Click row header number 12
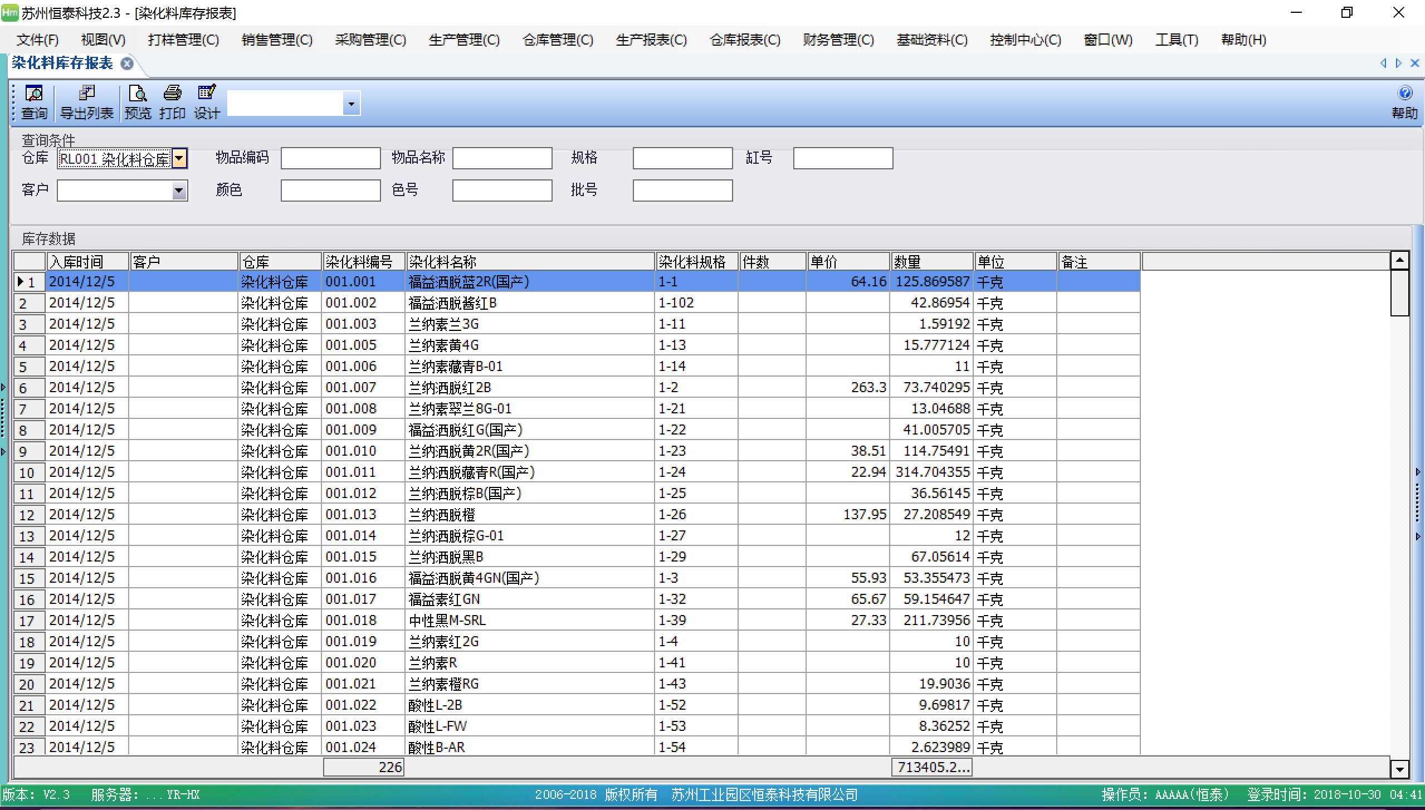The image size is (1425, 810). click(30, 515)
